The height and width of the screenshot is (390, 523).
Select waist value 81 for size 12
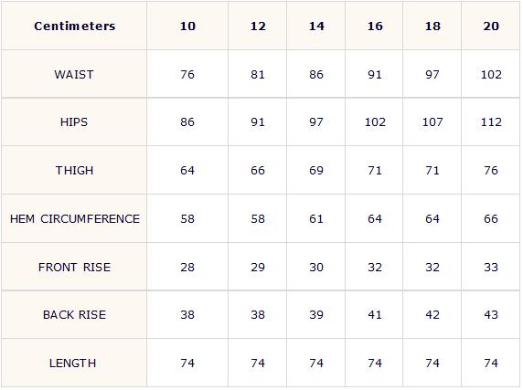point(258,74)
